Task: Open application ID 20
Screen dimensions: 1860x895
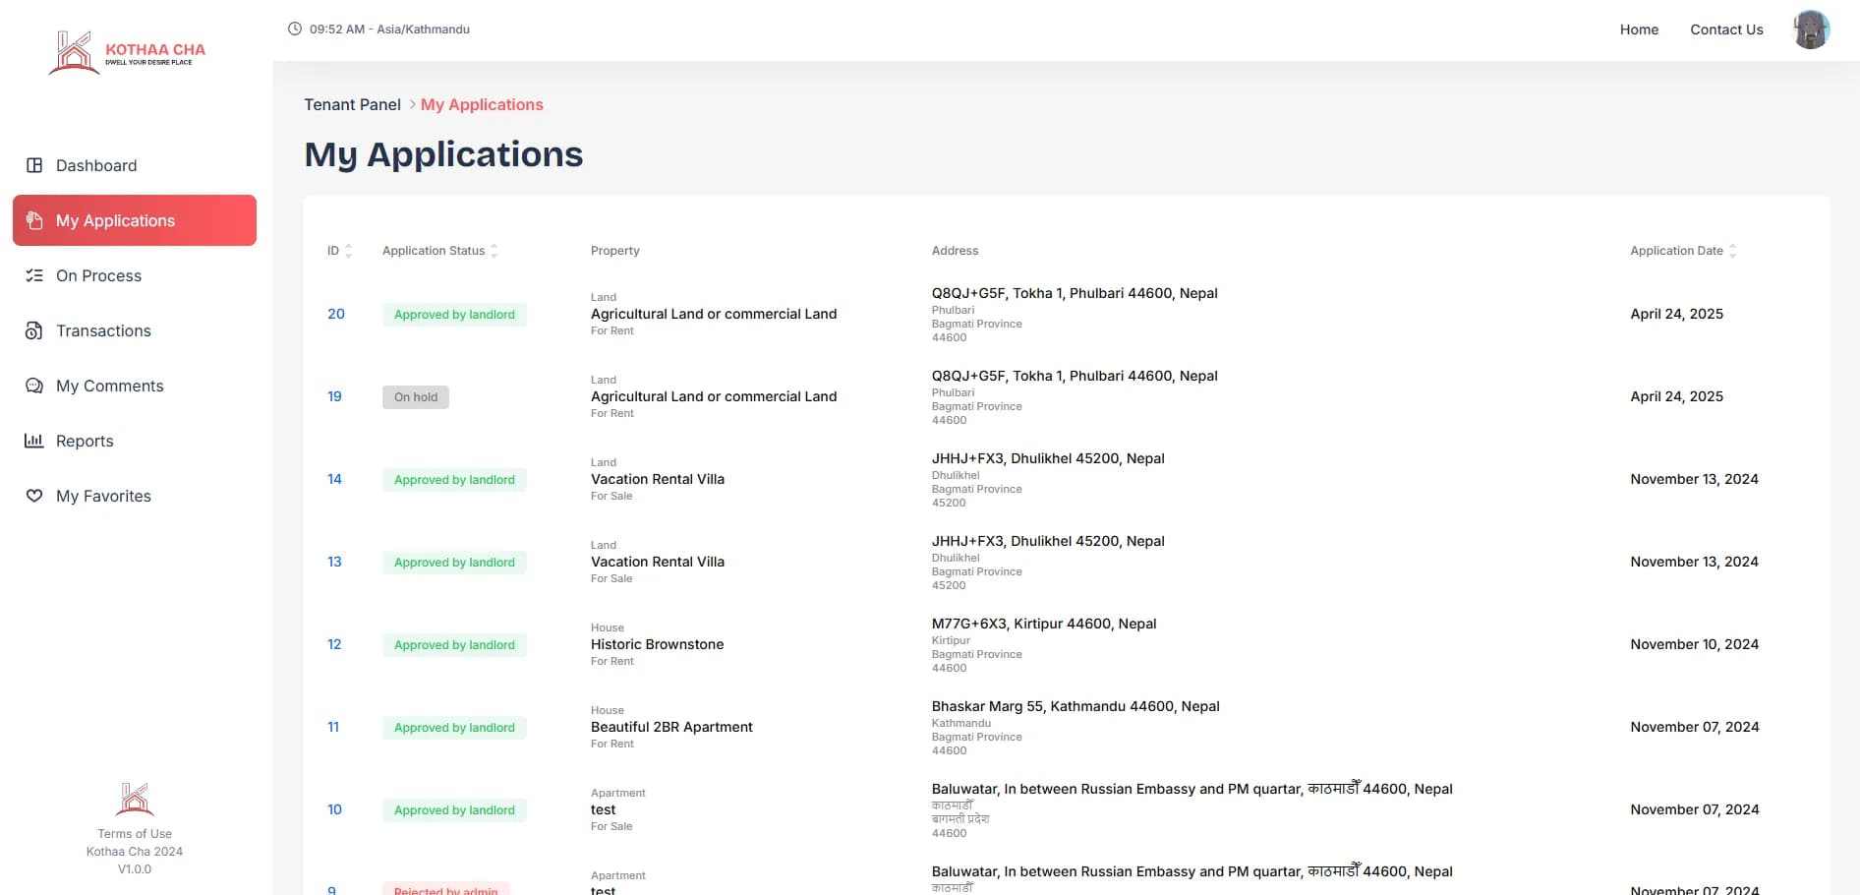Action: [336, 314]
